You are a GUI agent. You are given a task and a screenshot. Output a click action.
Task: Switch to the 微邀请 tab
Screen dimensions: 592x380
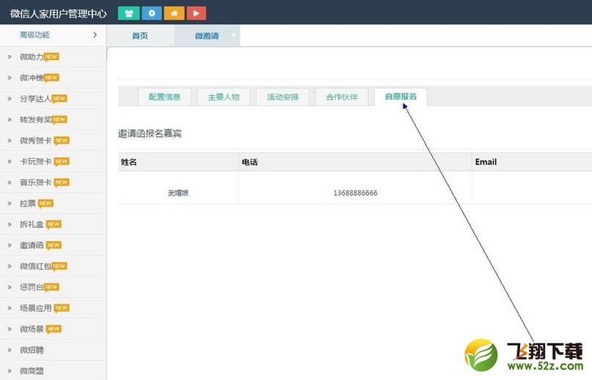tap(207, 36)
